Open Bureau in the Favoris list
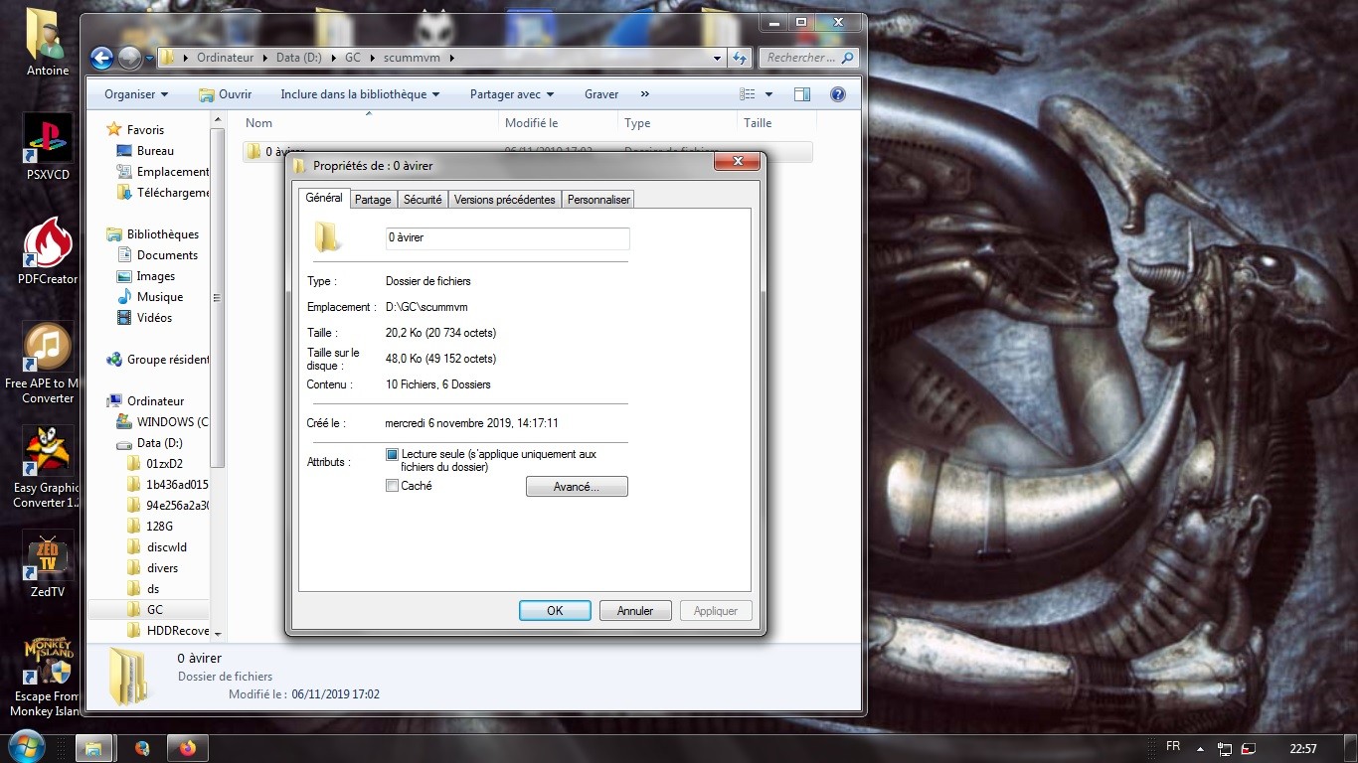The height and width of the screenshot is (763, 1358). [x=155, y=151]
